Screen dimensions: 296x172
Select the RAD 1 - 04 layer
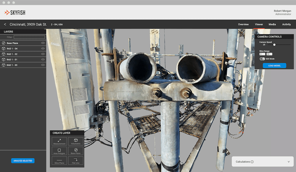[23, 48]
